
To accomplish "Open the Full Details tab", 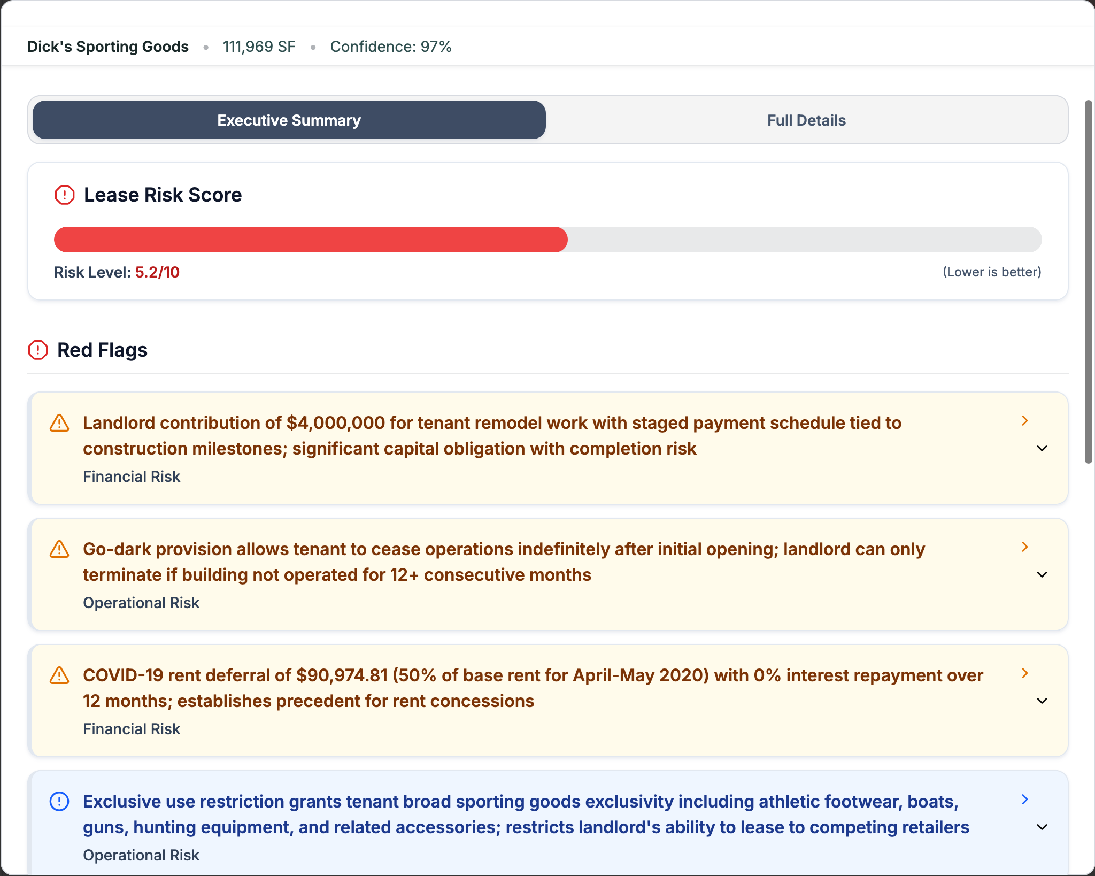I will 806,120.
